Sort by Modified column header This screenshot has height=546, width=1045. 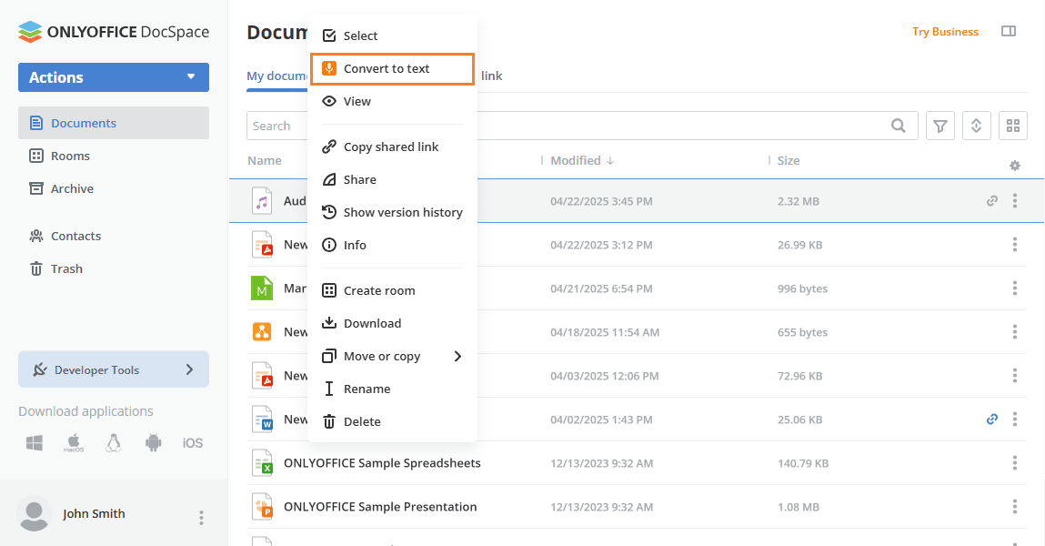pyautogui.click(x=582, y=161)
